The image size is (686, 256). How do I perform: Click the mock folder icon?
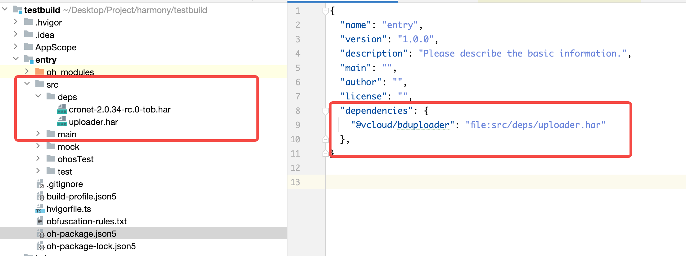[51, 146]
